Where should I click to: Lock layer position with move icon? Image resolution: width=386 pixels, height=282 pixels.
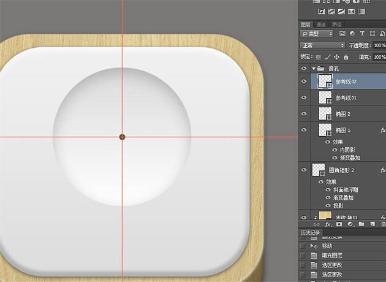click(x=338, y=56)
